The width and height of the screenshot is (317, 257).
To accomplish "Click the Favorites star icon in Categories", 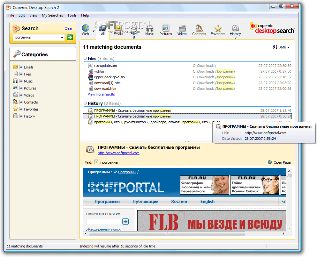I will [15, 109].
